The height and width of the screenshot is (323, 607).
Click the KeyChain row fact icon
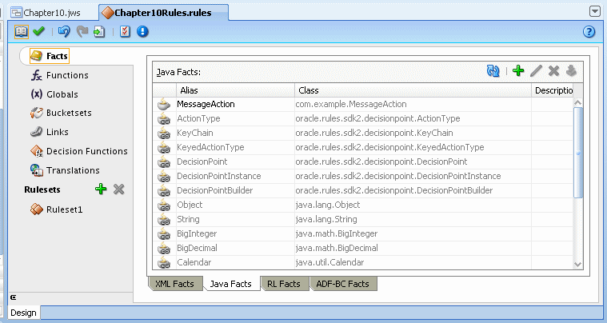coord(164,133)
